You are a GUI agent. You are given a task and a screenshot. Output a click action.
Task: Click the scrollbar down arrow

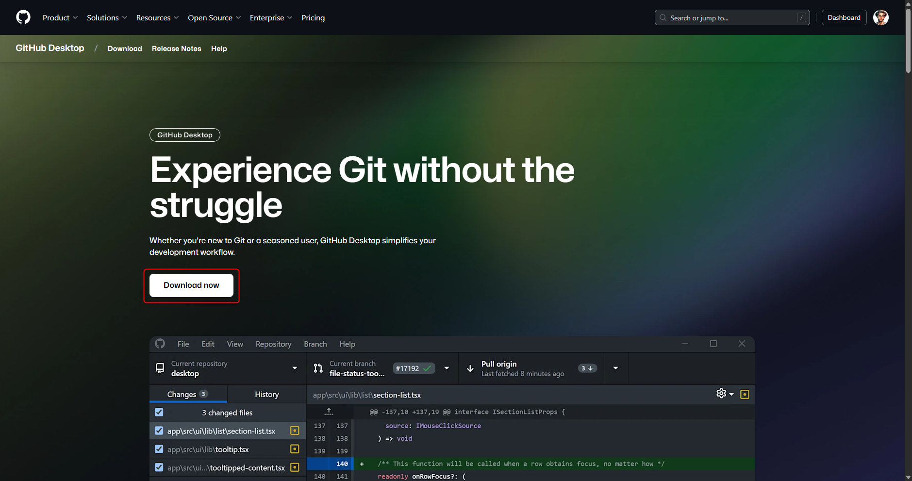point(908,477)
